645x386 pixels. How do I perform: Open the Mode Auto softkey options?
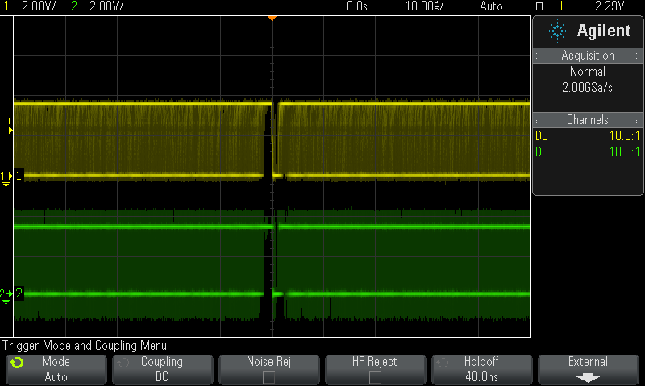56,369
